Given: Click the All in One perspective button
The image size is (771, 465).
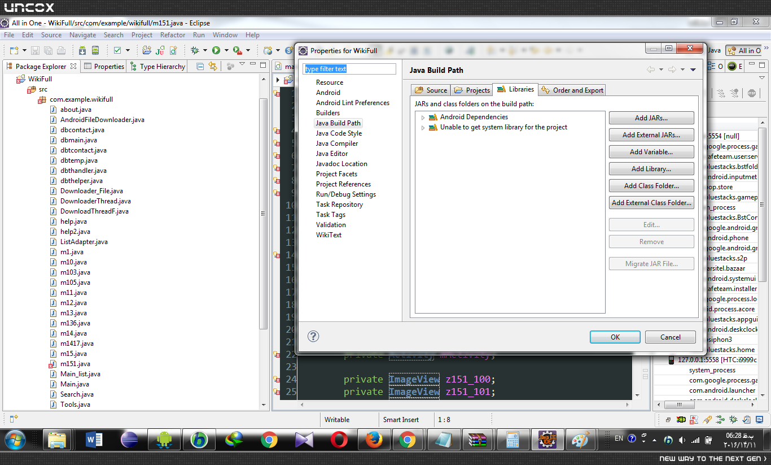Looking at the screenshot, I should coord(744,50).
